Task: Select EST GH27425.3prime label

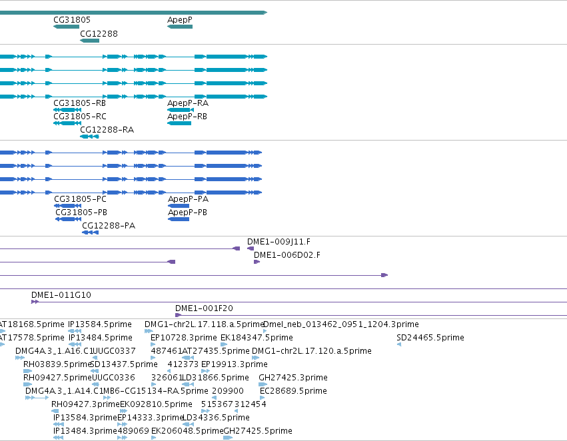Action: pos(293,378)
